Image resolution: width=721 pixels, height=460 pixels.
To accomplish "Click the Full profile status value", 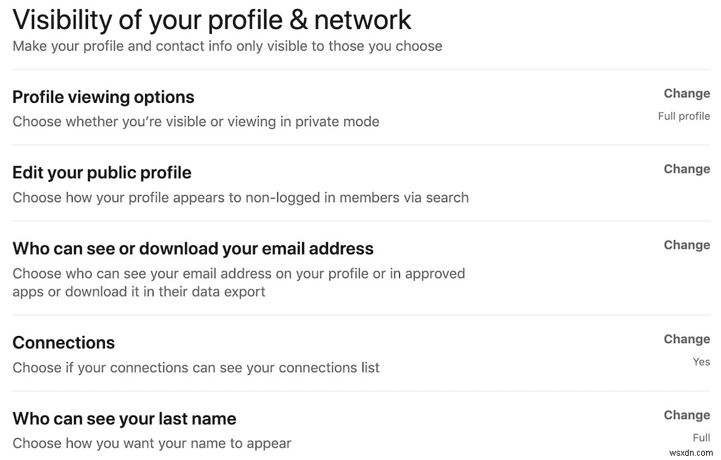I will point(684,116).
